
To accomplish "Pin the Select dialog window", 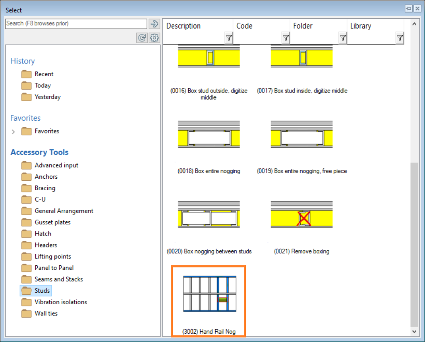I will (408, 9).
